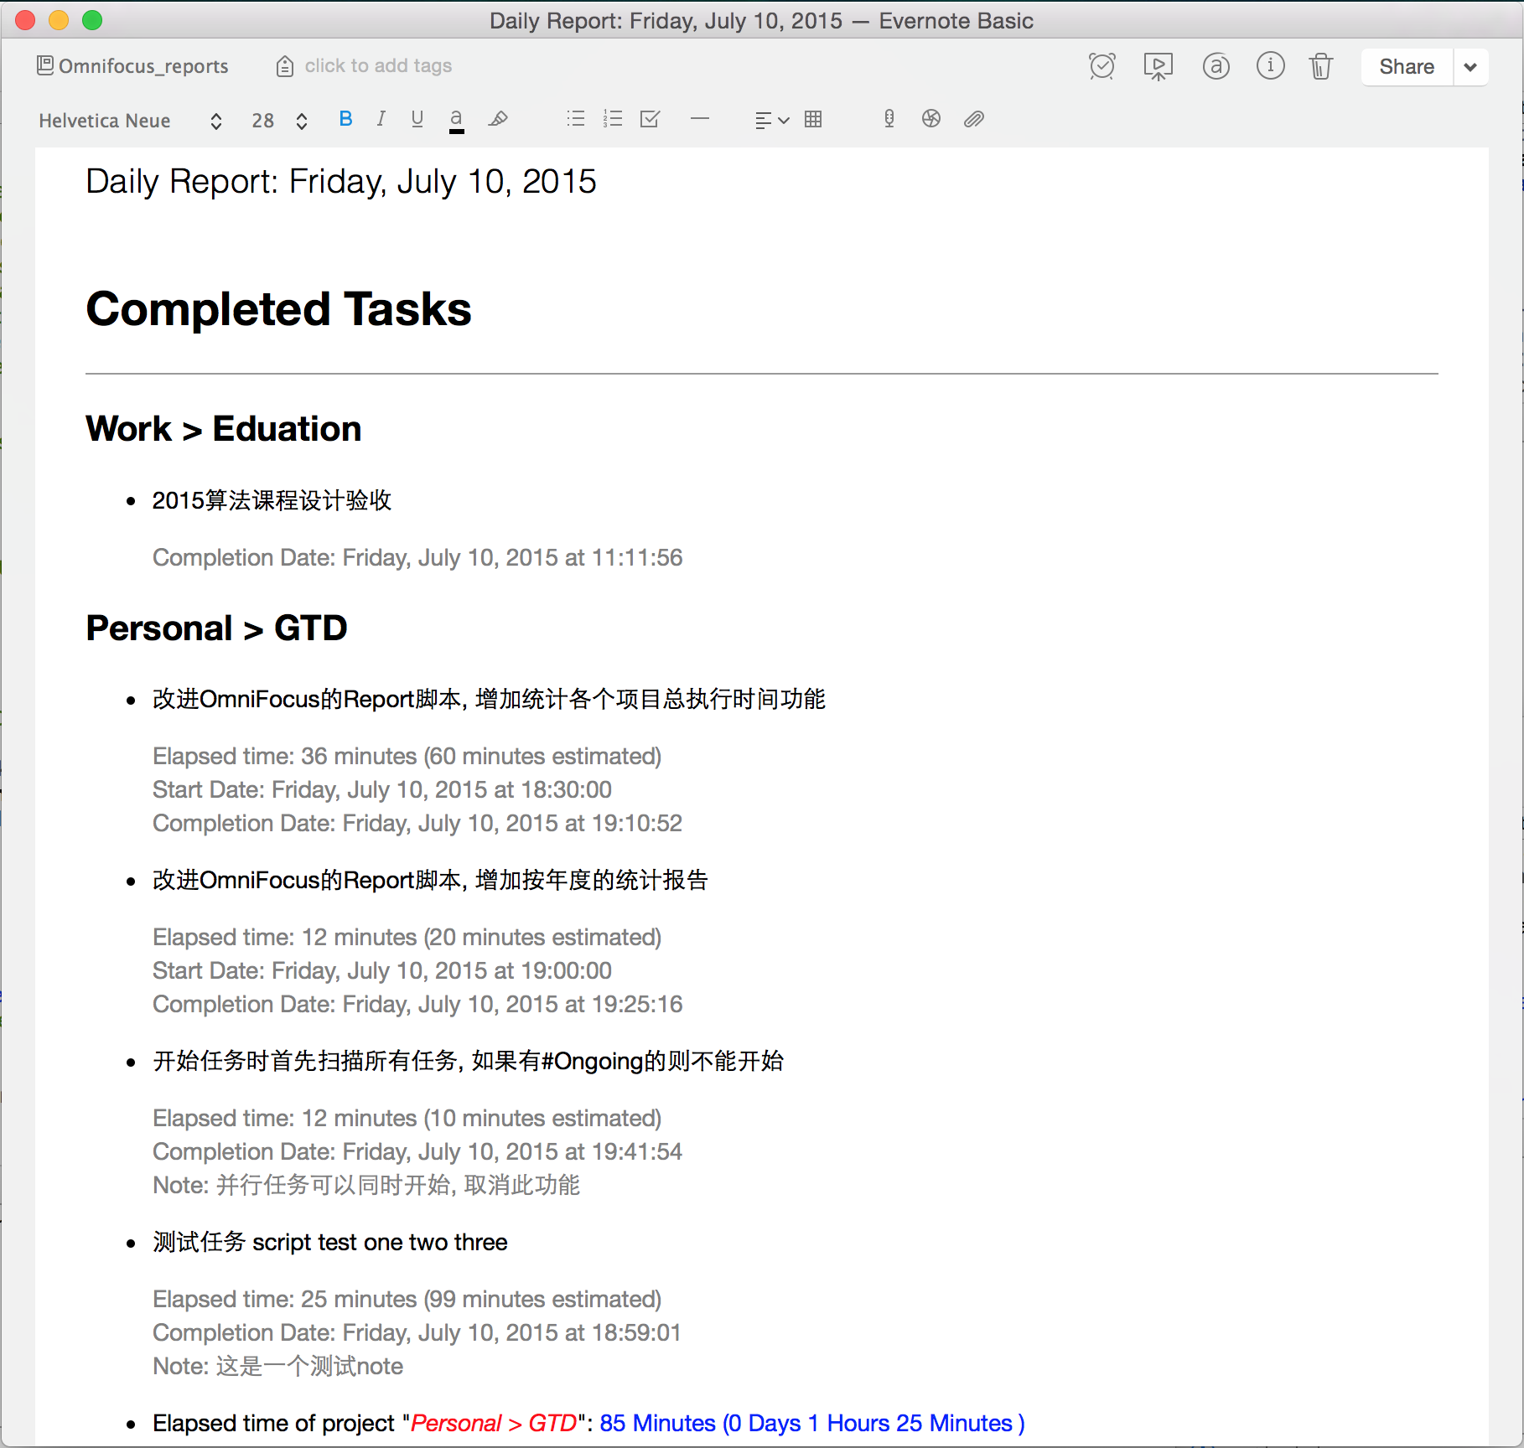The height and width of the screenshot is (1448, 1524).
Task: Click the 'Work > Eduation' heading
Action: (224, 429)
